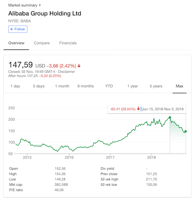
Task: Show the 5 days chart range
Action: pos(39,86)
